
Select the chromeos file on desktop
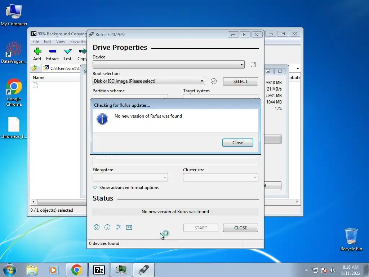[14, 128]
